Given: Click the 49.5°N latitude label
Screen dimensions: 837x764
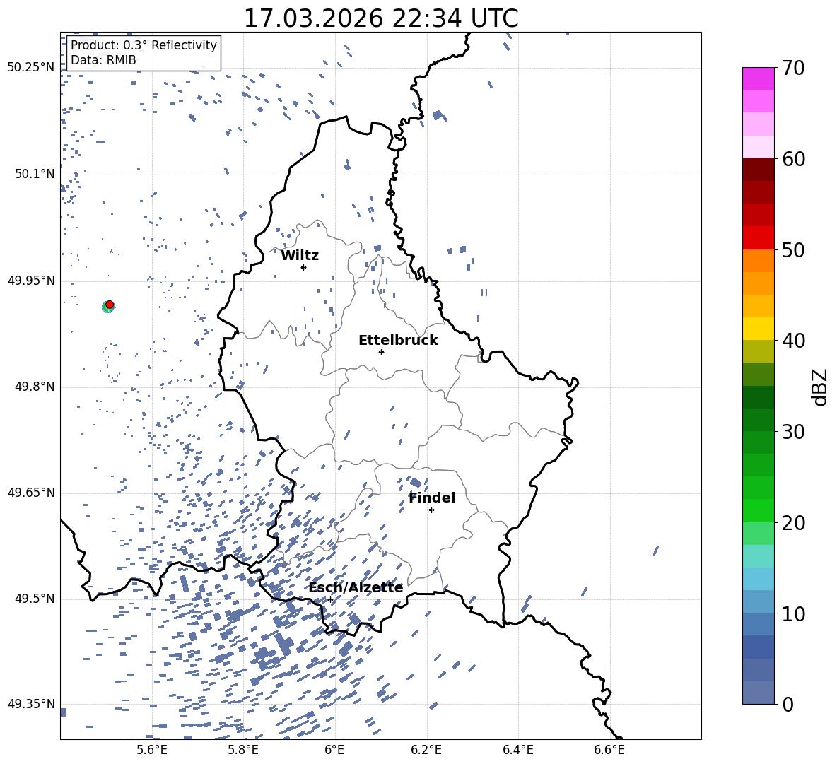Looking at the screenshot, I should pyautogui.click(x=35, y=599).
